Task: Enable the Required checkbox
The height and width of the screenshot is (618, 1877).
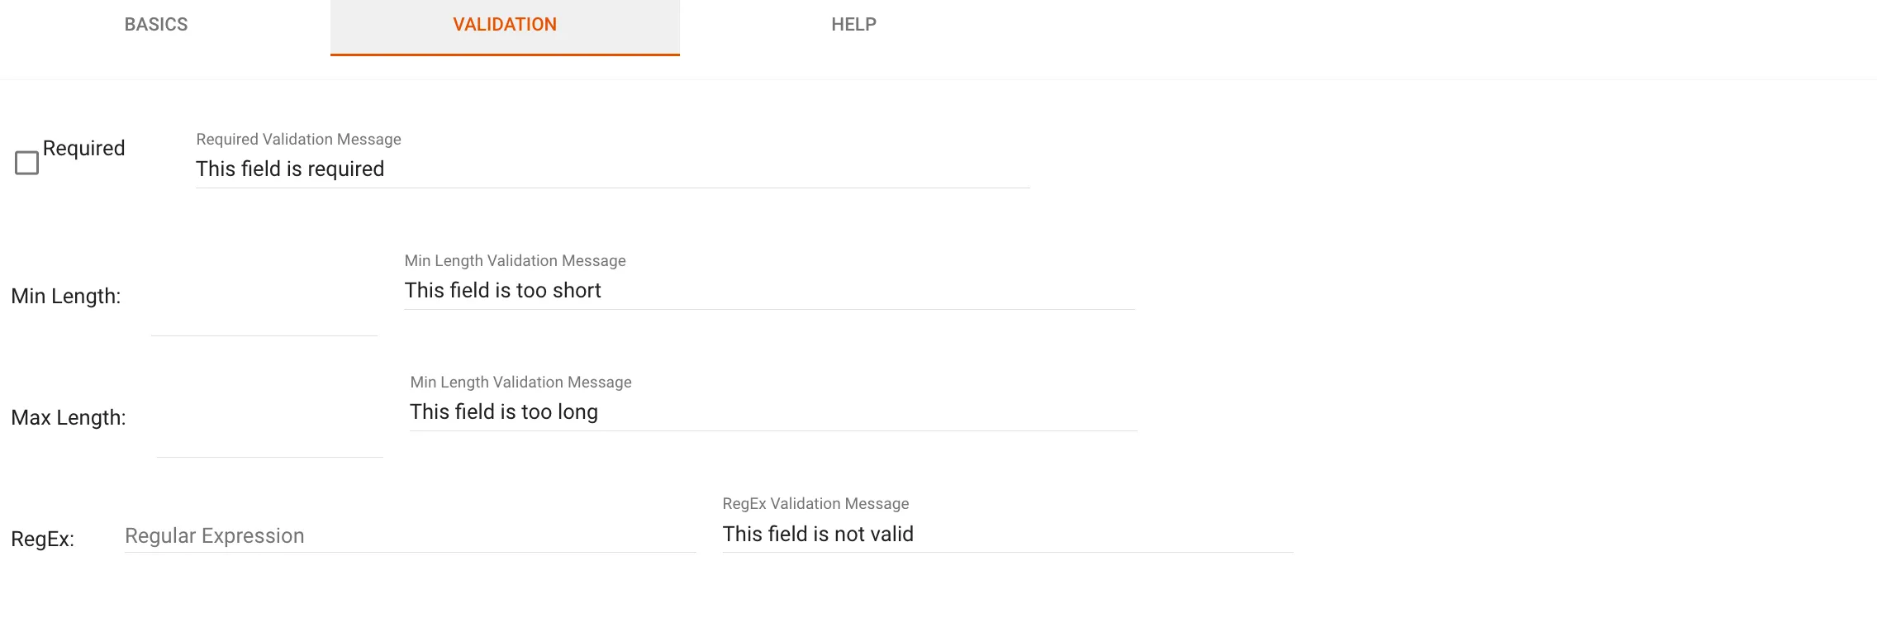Action: [x=26, y=162]
